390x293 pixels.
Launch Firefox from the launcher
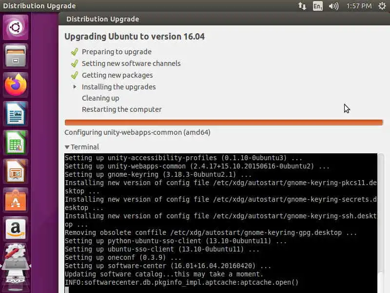click(x=16, y=85)
